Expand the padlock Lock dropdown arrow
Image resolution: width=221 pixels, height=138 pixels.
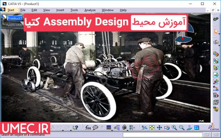[128, 130]
